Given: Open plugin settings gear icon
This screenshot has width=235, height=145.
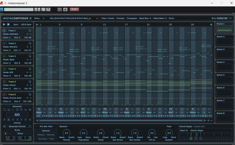Looking at the screenshot, I should tap(65, 10).
